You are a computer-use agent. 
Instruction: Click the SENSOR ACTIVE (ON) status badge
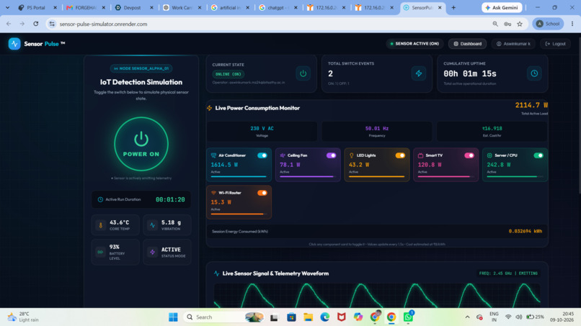point(414,44)
